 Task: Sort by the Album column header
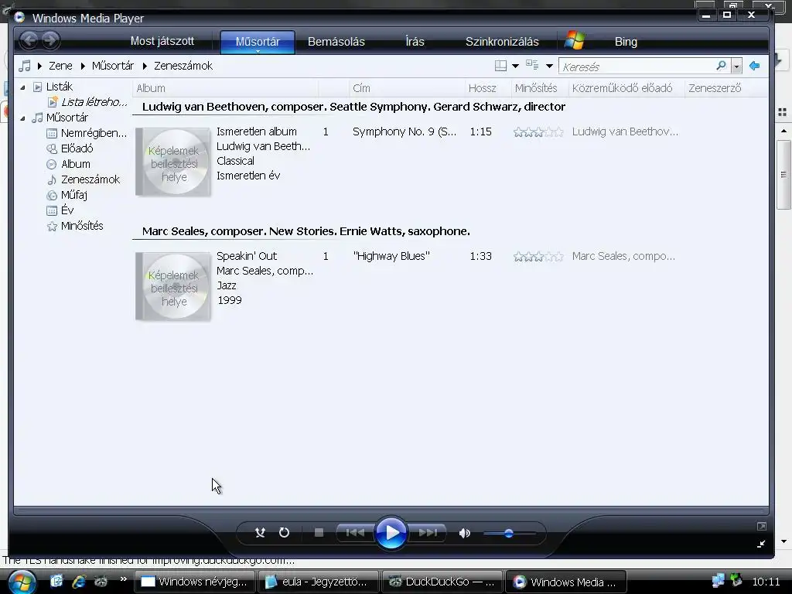point(225,88)
